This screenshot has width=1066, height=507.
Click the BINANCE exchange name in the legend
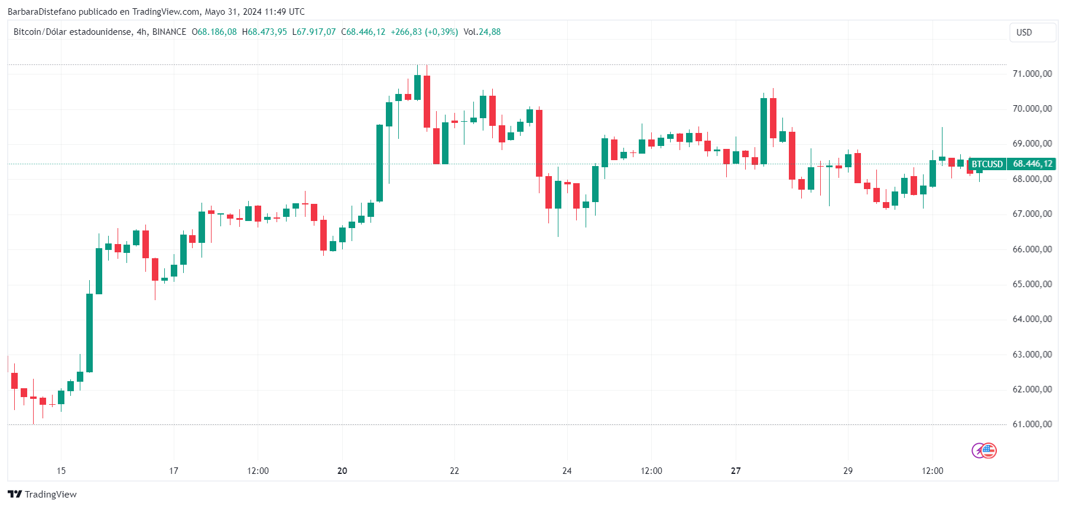point(169,32)
